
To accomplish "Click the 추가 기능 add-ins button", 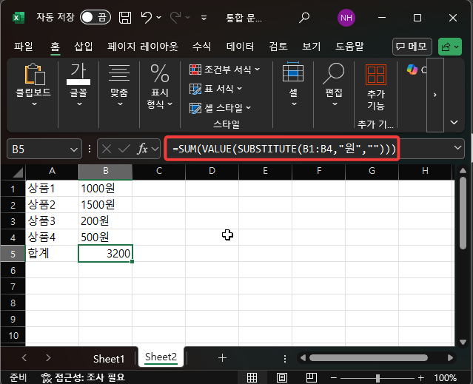I will click(x=376, y=87).
